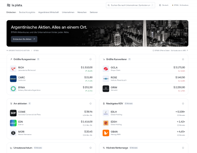Click the Entdecken Sie Aktien button

[24, 39]
